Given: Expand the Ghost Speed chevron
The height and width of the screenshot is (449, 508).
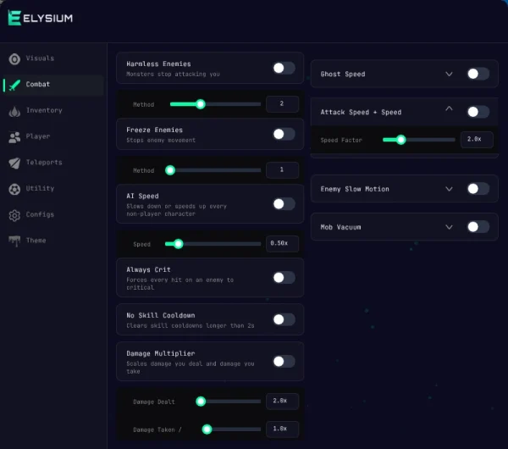Looking at the screenshot, I should click(x=449, y=74).
